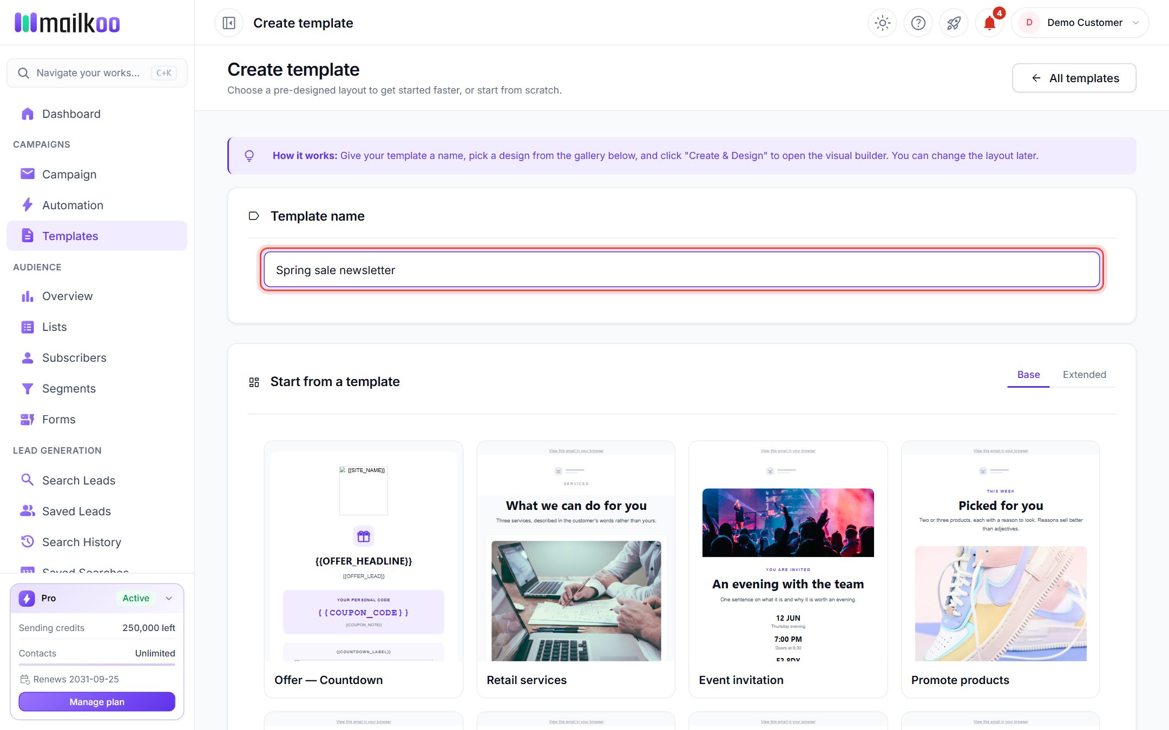The width and height of the screenshot is (1169, 730).
Task: Click the rocket icon in the header
Action: tap(954, 23)
